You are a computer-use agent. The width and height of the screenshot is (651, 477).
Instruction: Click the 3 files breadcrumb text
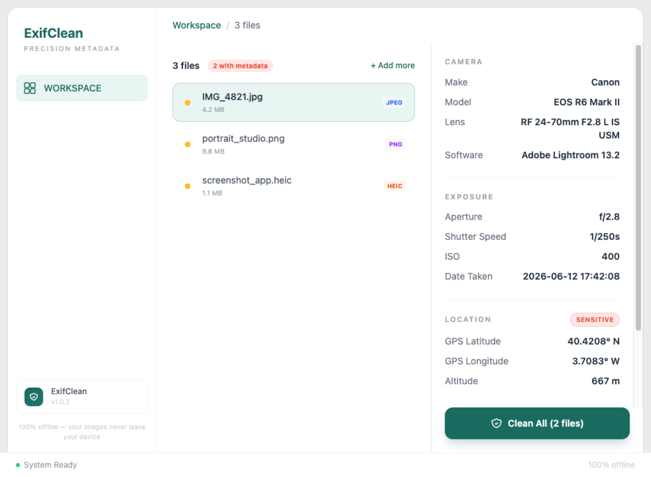247,25
